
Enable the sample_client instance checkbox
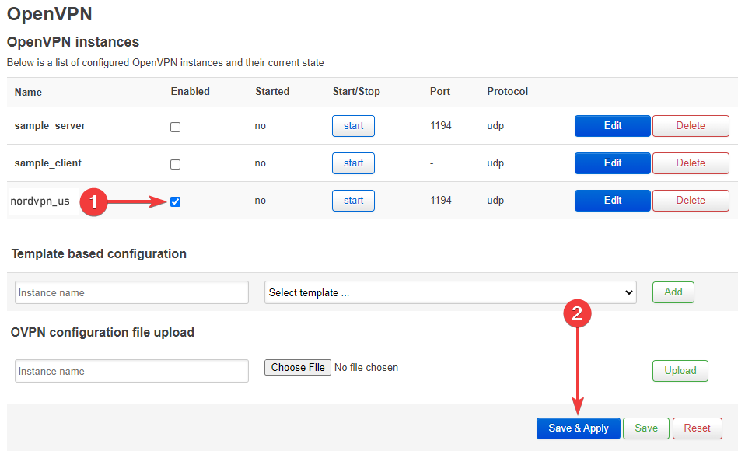click(x=175, y=164)
